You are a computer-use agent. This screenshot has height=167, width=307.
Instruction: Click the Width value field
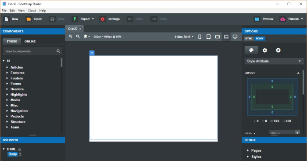(282, 133)
